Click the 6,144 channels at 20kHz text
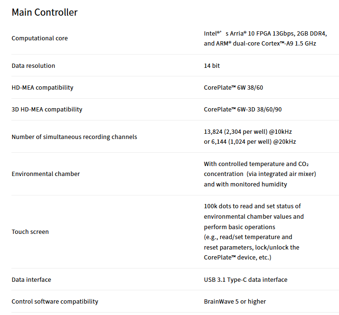The height and width of the screenshot is (315, 339). pos(250,142)
